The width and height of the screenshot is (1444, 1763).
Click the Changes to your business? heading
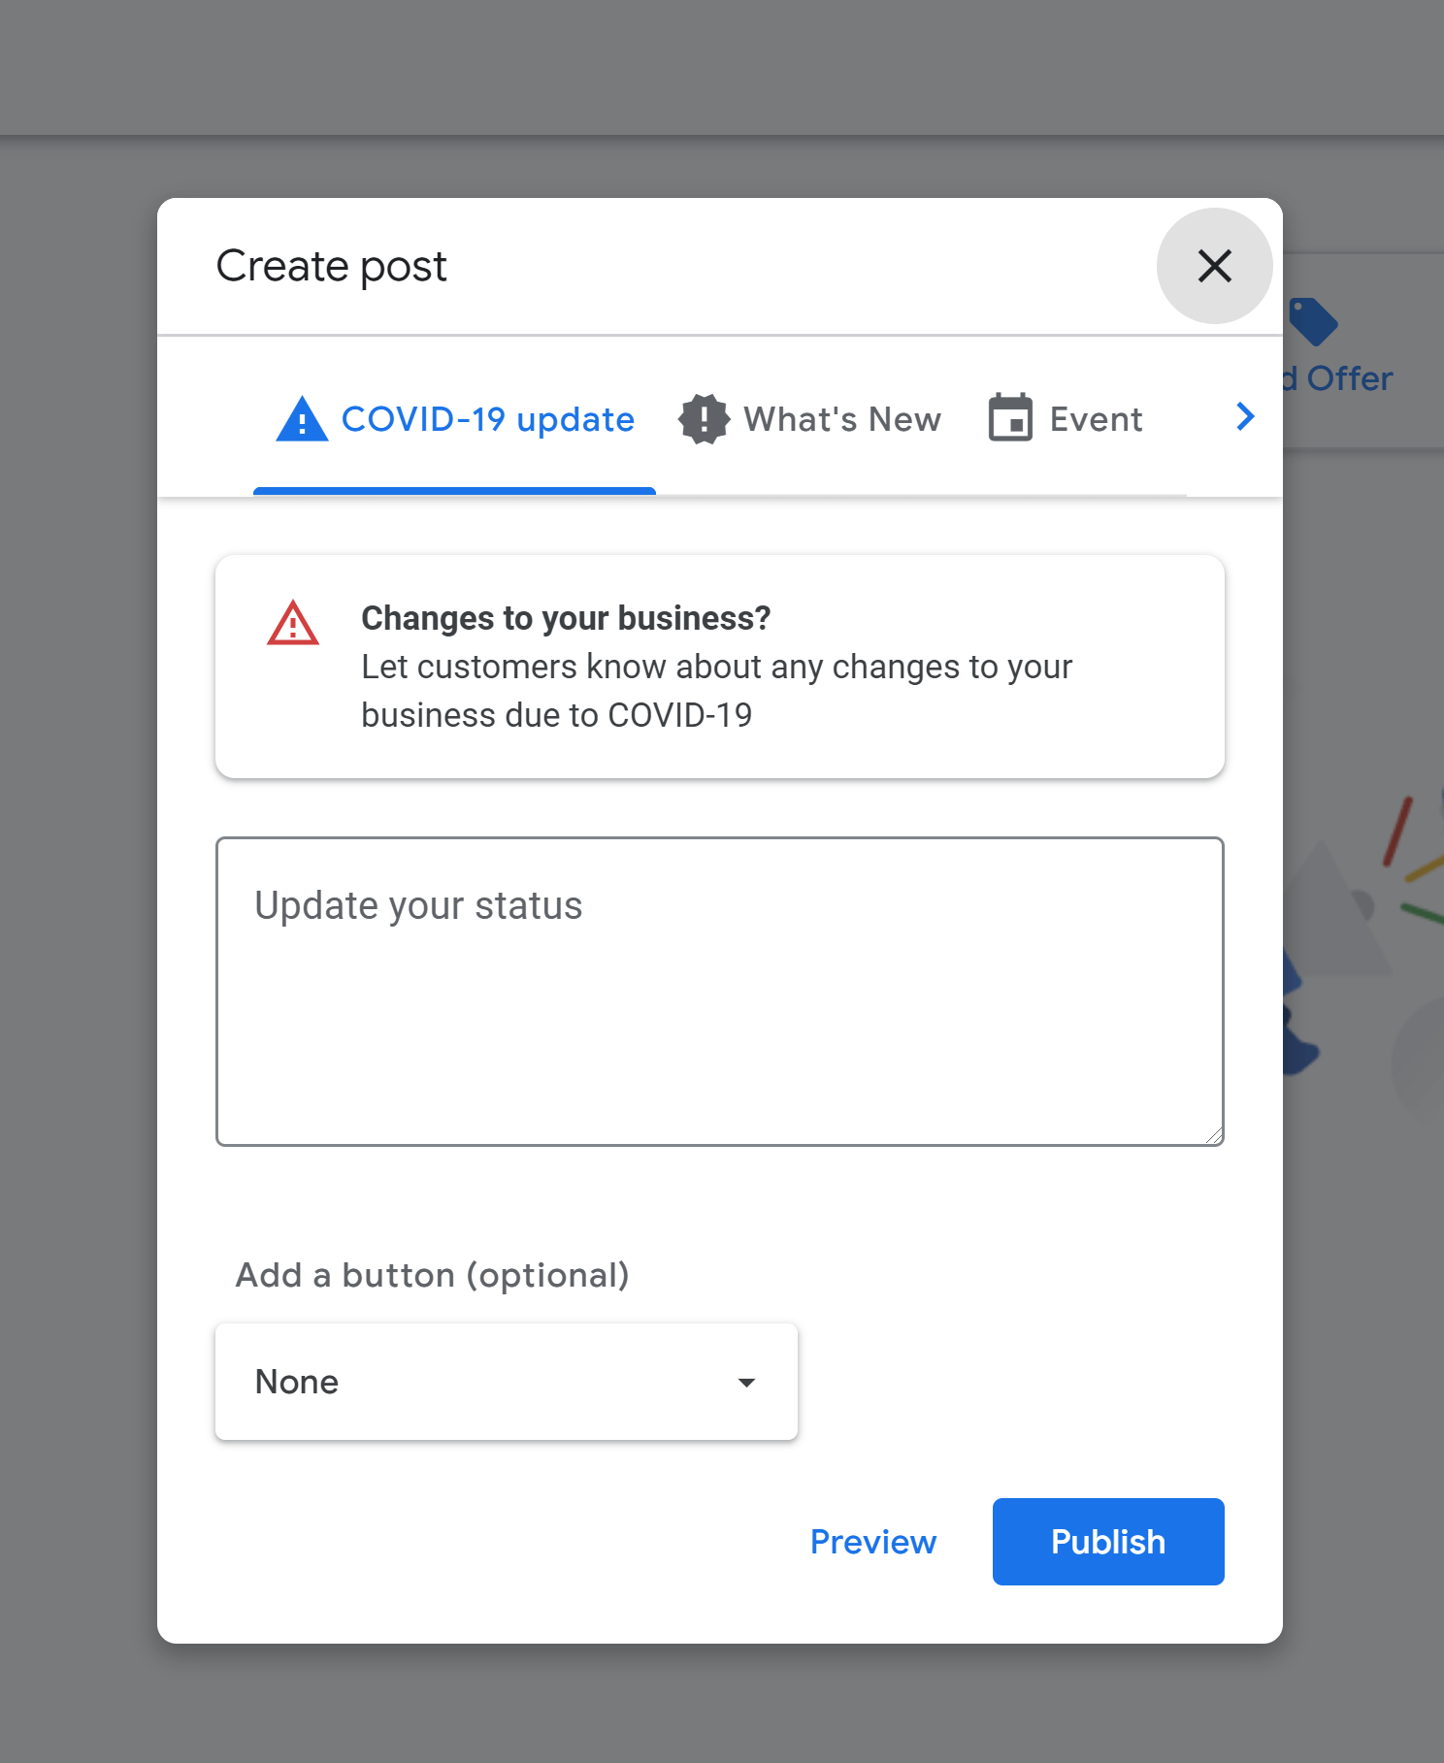pyautogui.click(x=566, y=618)
